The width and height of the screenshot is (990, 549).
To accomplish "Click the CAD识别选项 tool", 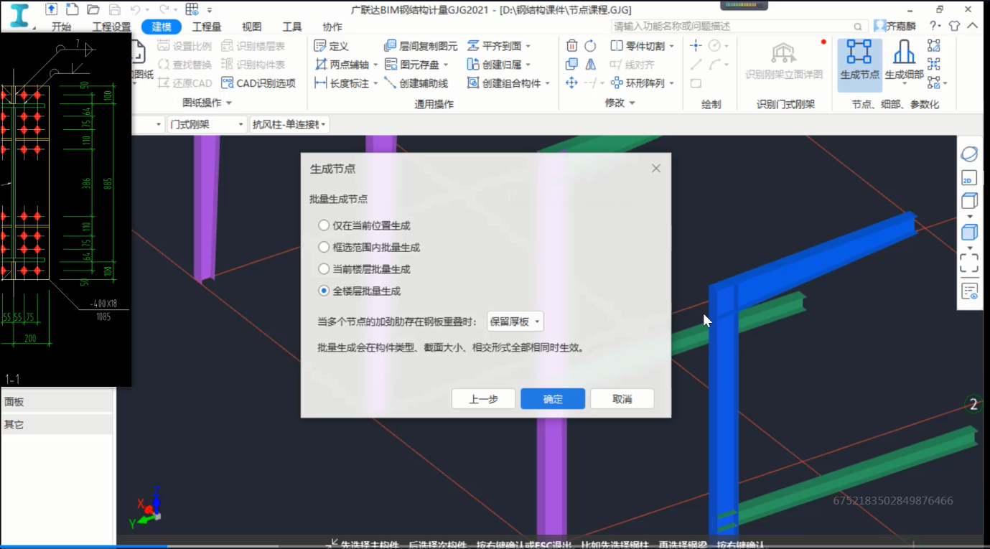I will tap(258, 83).
